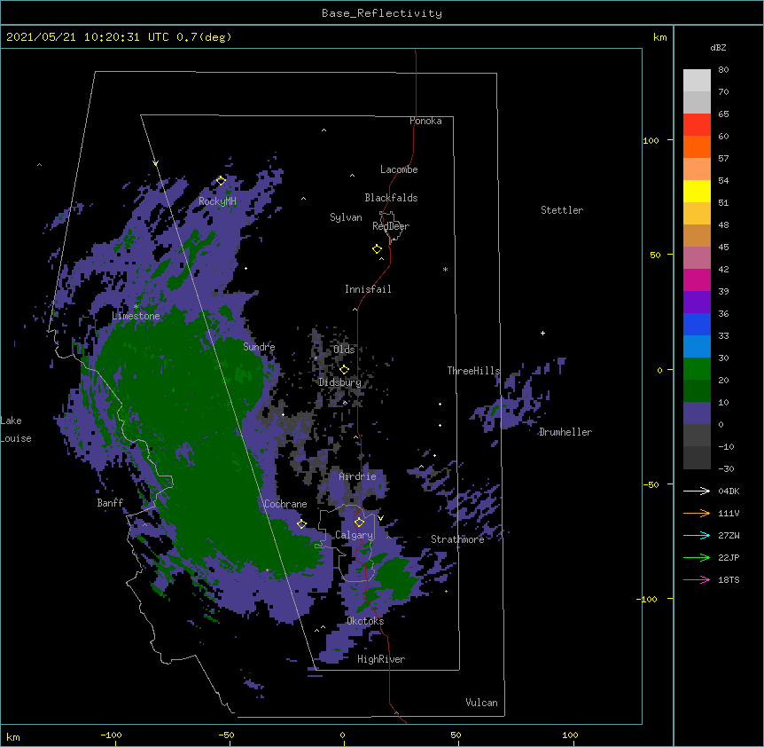The height and width of the screenshot is (747, 764).
Task: Click the magenta 18TS arrow legend icon
Action: click(x=697, y=579)
